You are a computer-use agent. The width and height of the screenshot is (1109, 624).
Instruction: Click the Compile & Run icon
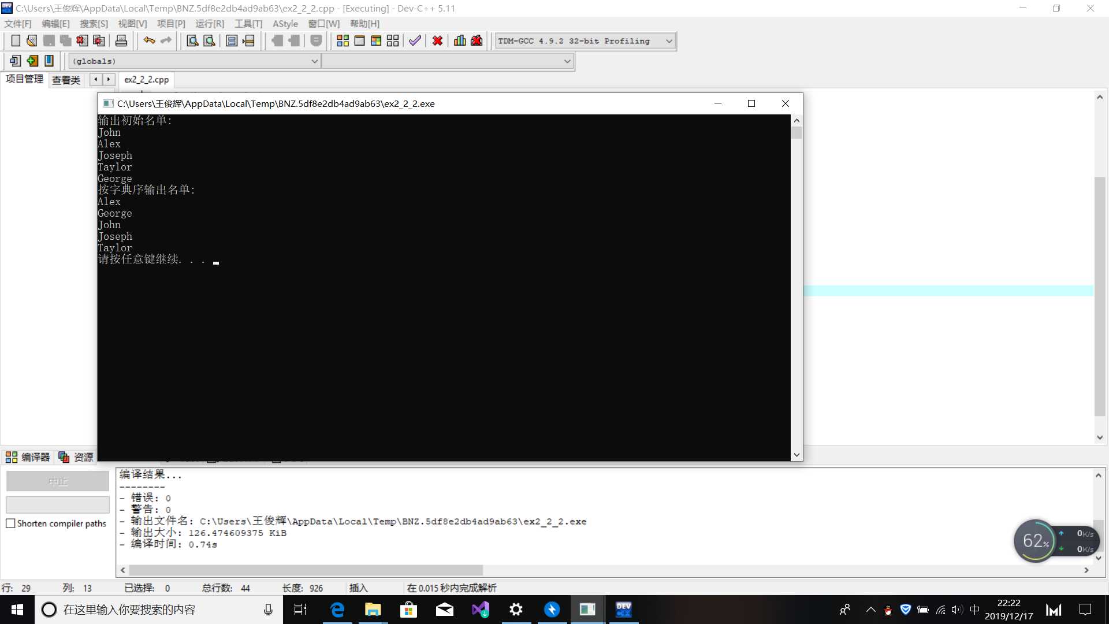(x=376, y=40)
